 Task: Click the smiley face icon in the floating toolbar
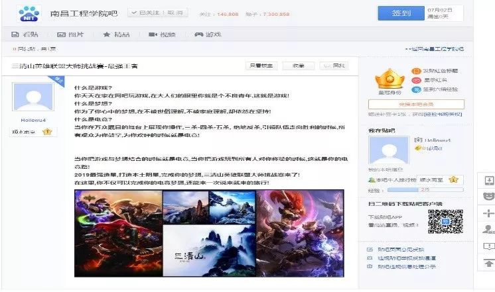tap(489, 197)
